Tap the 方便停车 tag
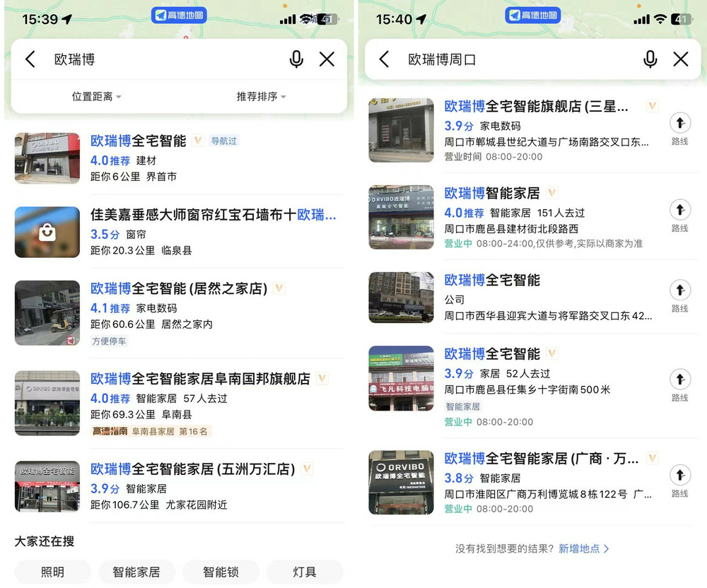This screenshot has height=588, width=707. pos(109,341)
